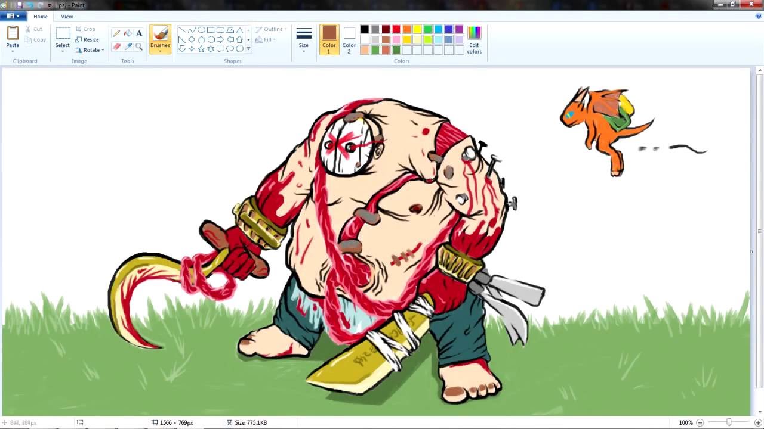Image resolution: width=764 pixels, height=429 pixels.
Task: Choose the Rectangle shape
Action: click(211, 30)
